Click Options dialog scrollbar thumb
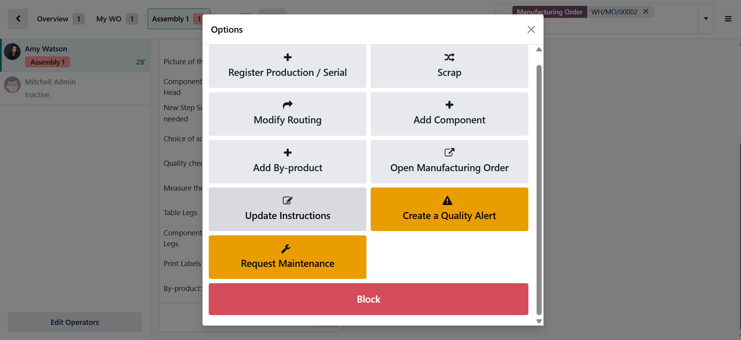741x340 pixels. [539, 189]
